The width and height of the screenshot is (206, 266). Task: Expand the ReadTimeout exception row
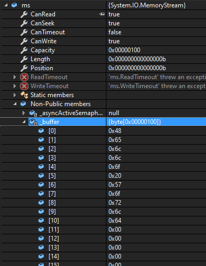tap(15, 77)
